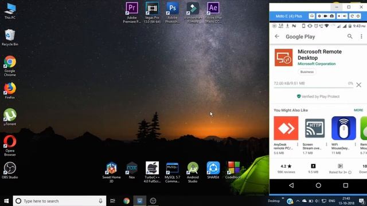The height and width of the screenshot is (206, 367).
Task: Click the system tray volume speaker icon
Action: coord(317,201)
